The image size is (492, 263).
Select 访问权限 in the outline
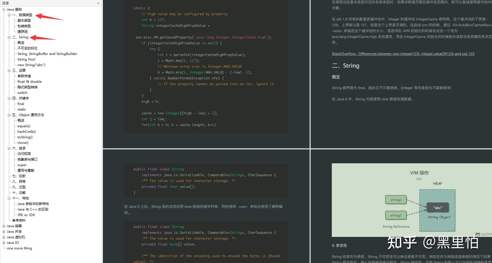[x=24, y=154]
